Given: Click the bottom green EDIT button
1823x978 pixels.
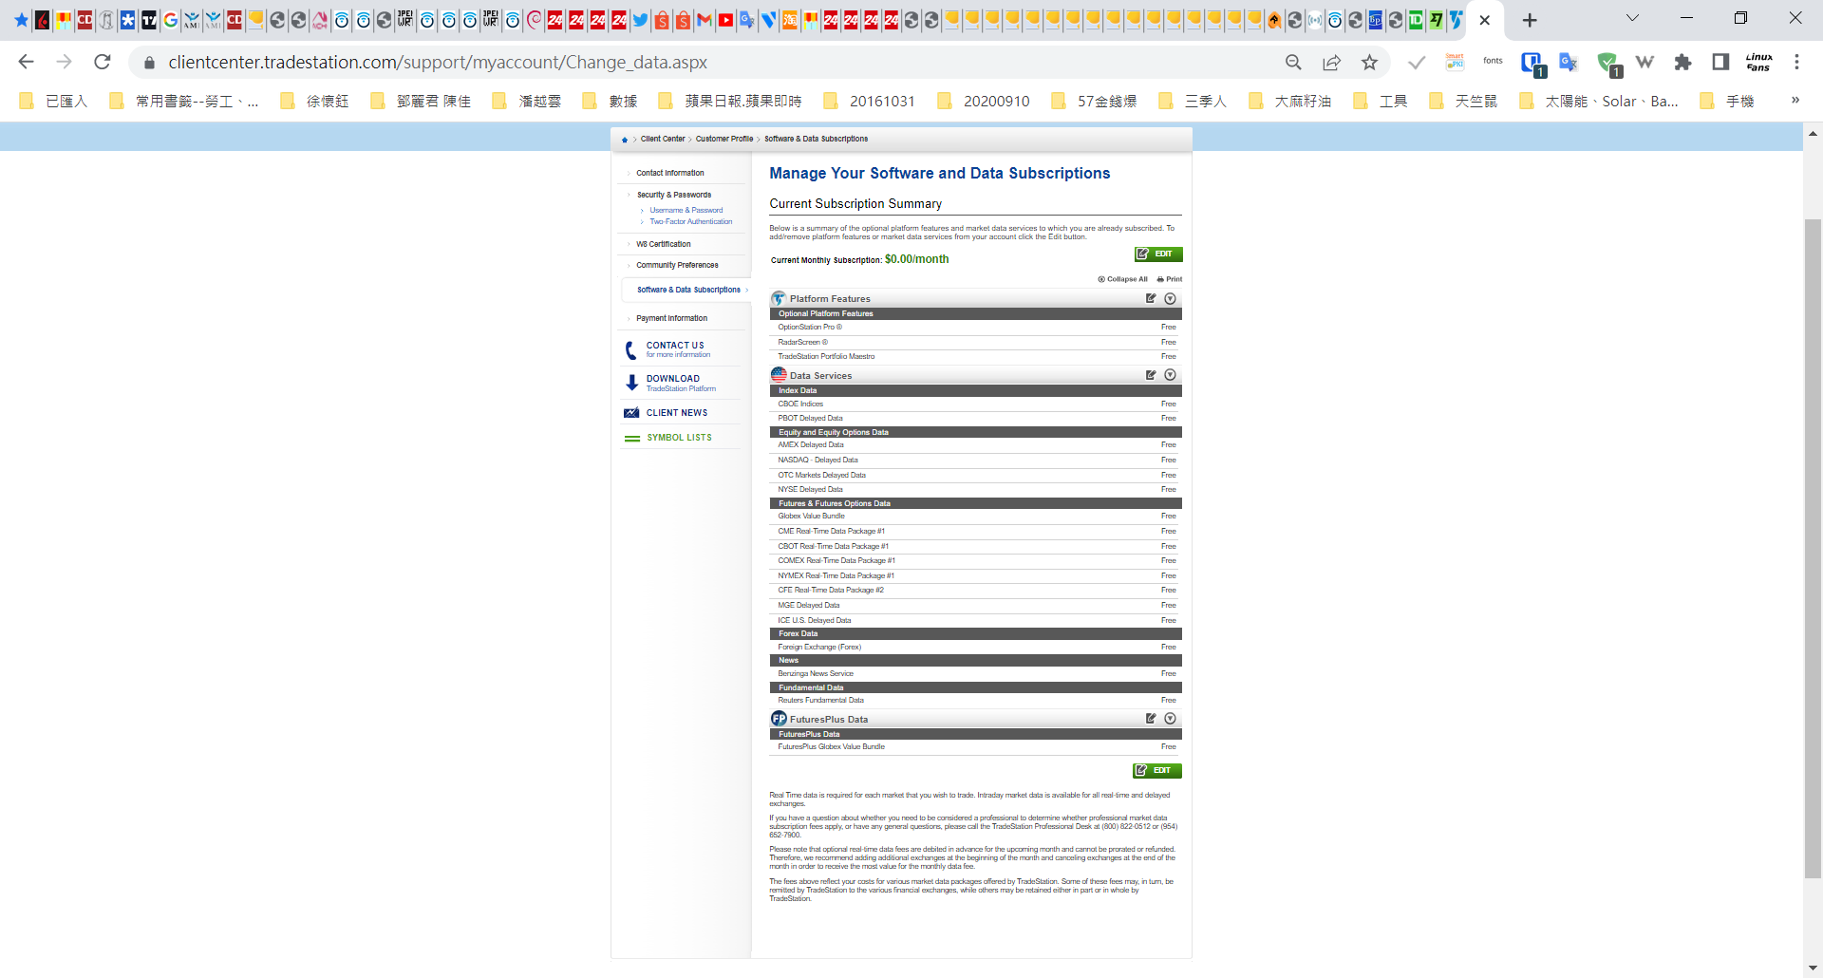Looking at the screenshot, I should [1157, 770].
